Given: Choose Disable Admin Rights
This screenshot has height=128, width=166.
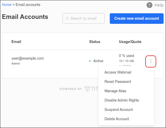Looking at the screenshot, I should pos(122,100).
